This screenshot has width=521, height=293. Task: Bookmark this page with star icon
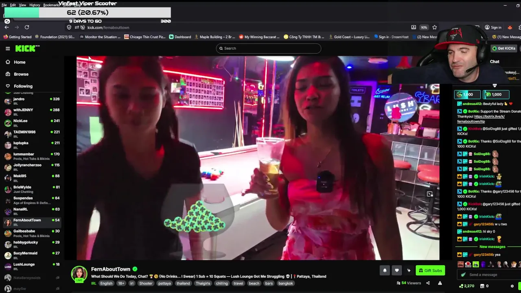point(434,27)
